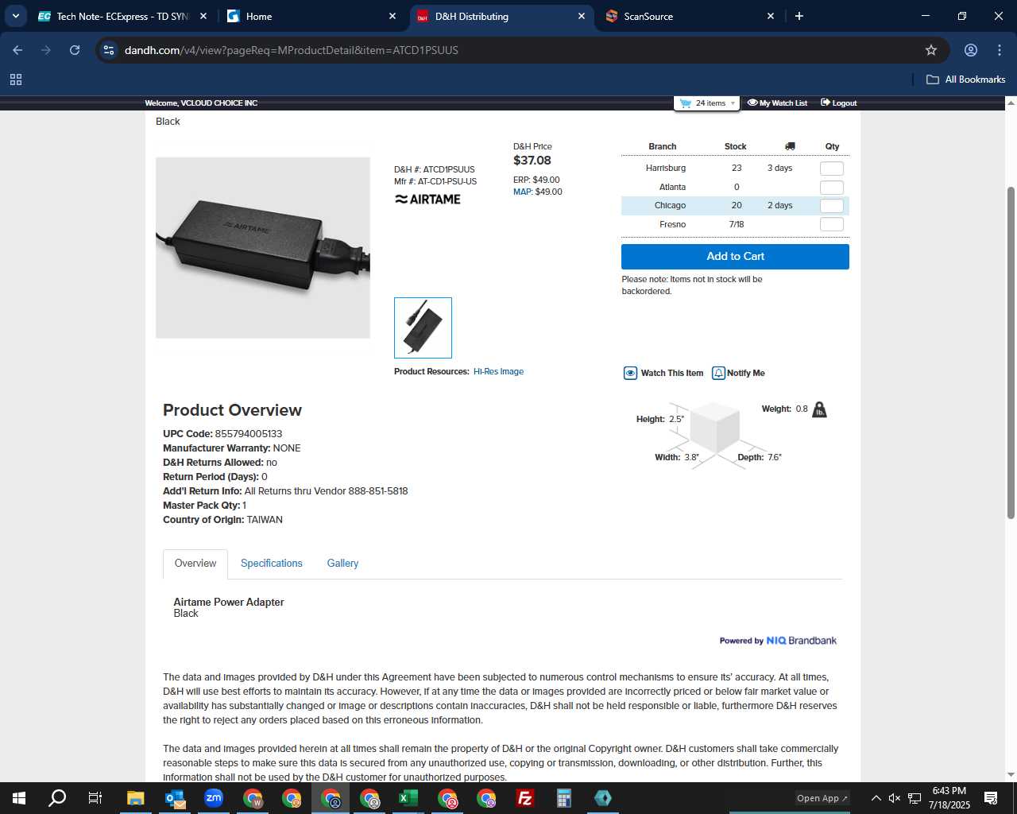Viewport: 1017px width, 814px height.
Task: View site information icon in address bar
Action: [x=109, y=50]
